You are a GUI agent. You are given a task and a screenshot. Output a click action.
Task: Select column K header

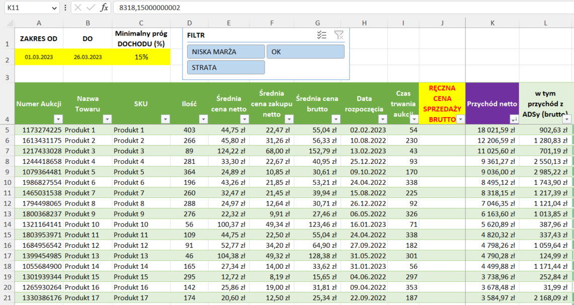492,23
